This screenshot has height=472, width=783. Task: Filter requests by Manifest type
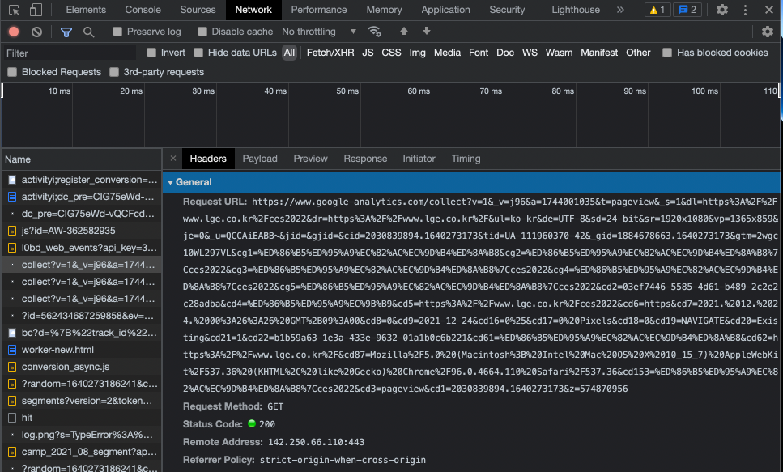598,53
